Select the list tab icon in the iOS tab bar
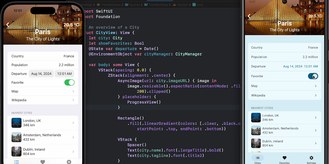Viewport: 329px width, 164px height. coord(16,162)
